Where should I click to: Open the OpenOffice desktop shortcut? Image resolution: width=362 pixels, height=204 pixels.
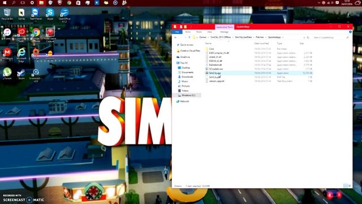coord(64,15)
